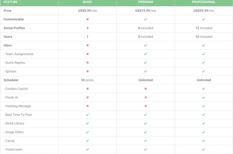Click the Professional Canva green checkmark

click(x=204, y=141)
